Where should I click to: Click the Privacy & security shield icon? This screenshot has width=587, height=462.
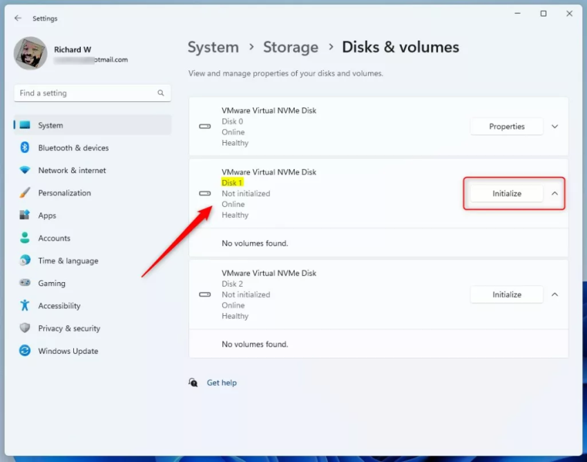[25, 328]
